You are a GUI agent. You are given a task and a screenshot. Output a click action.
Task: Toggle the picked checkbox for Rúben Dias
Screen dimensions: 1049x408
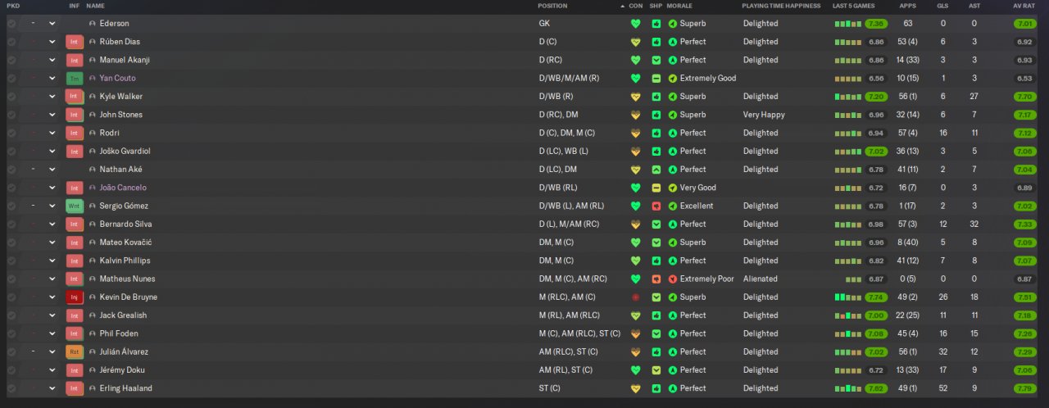[11, 42]
